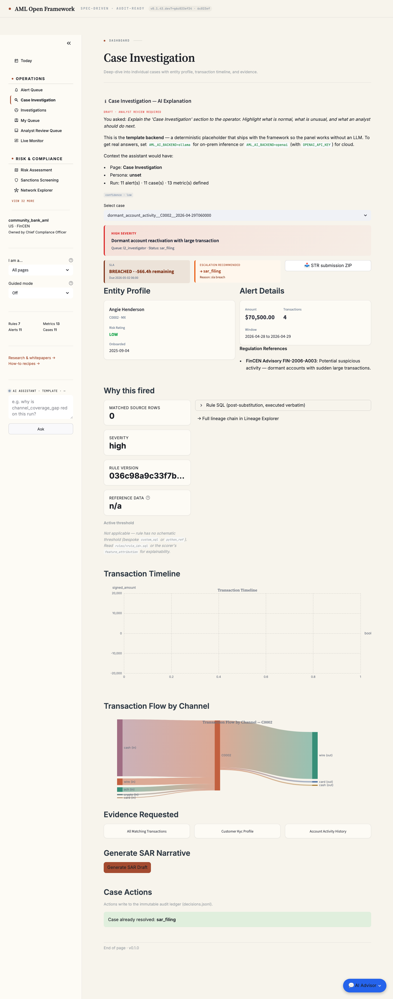Click the onboarded date 2025-09-04
This screenshot has width=393, height=999.
pos(119,351)
